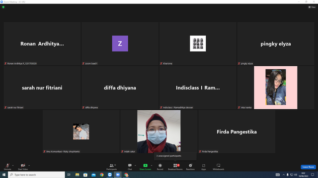Start recording with the Record button

pos(160,167)
